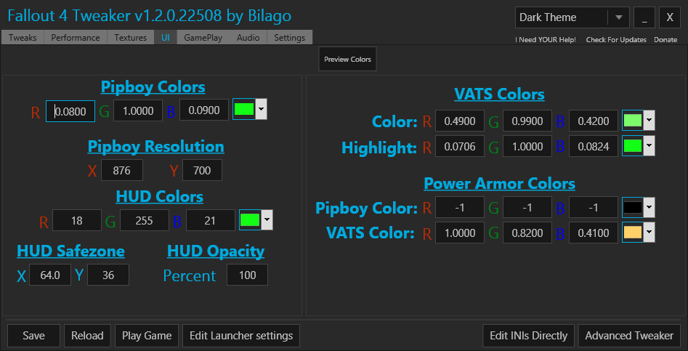The height and width of the screenshot is (351, 688).
Task: Open the Dark Theme dropdown
Action: tap(572, 17)
